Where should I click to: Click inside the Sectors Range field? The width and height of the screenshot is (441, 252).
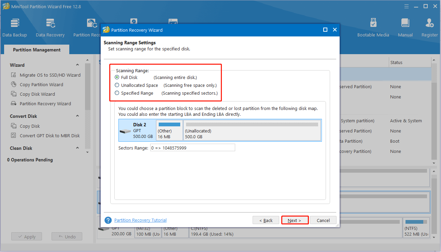click(x=192, y=147)
